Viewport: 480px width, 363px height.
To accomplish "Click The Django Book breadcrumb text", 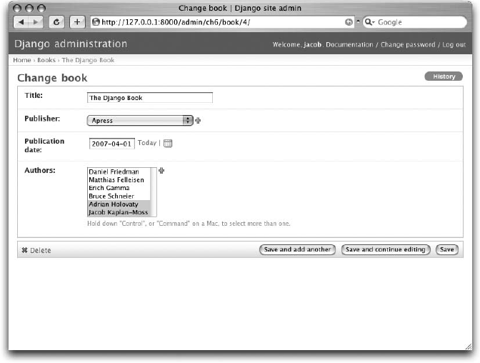I will tap(88, 60).
